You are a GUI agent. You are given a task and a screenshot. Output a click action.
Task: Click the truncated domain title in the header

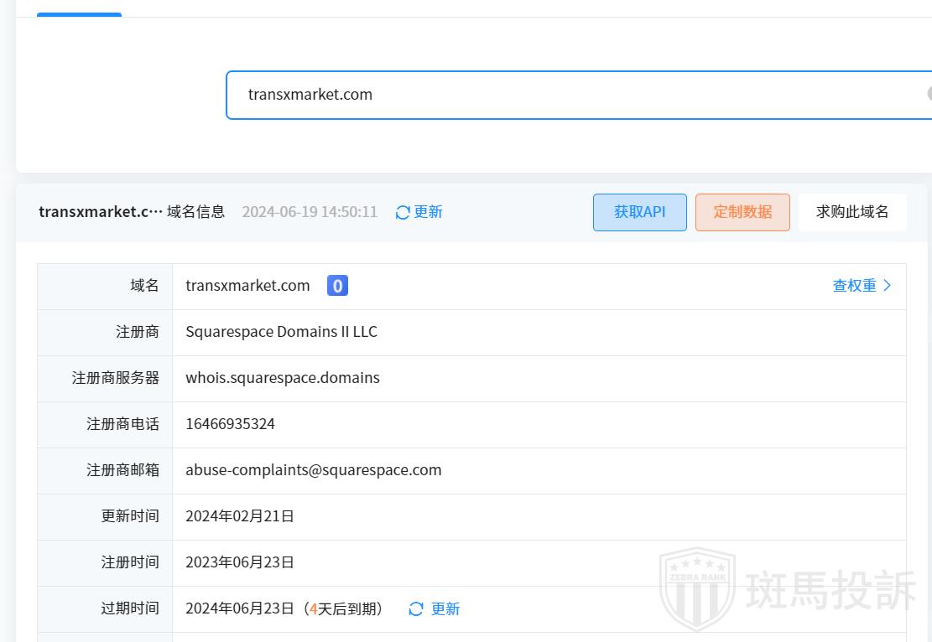(x=100, y=212)
